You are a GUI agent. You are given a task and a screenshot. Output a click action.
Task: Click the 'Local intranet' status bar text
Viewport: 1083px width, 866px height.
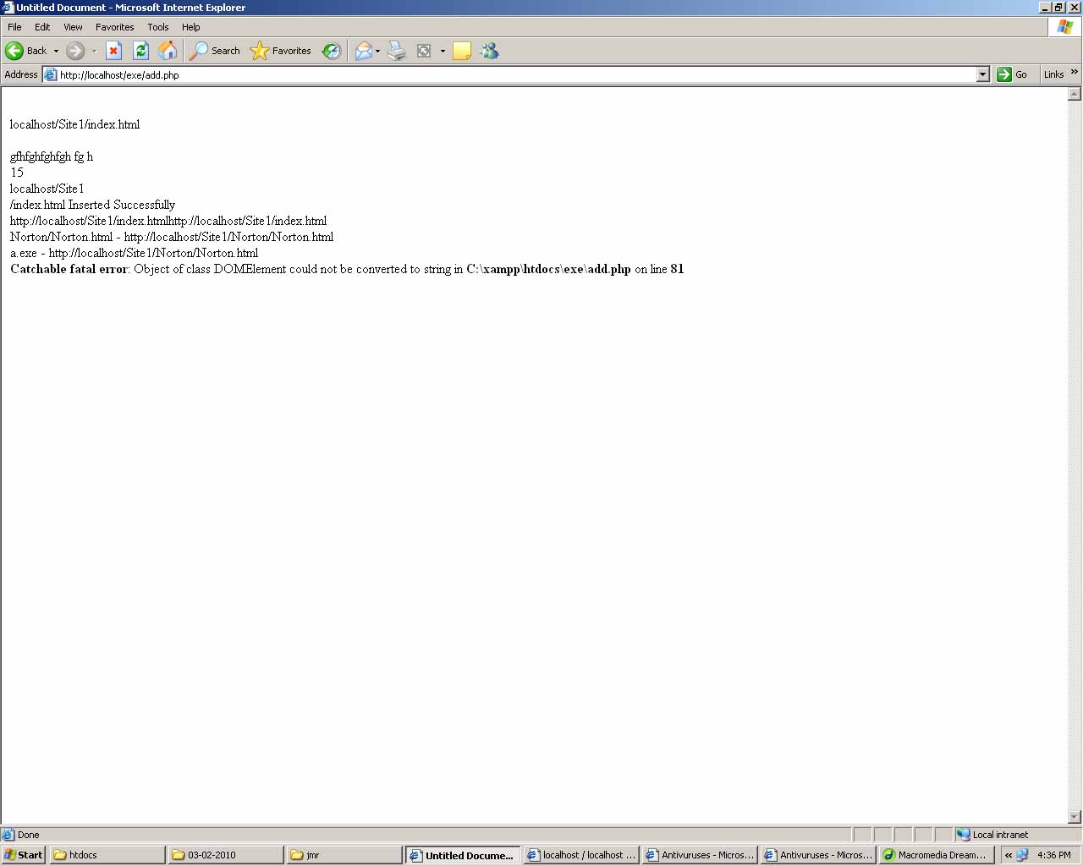(x=1000, y=835)
